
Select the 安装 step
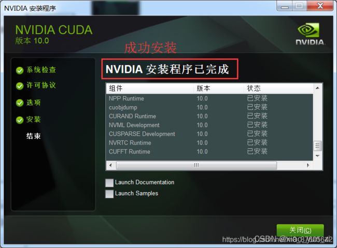[34, 119]
